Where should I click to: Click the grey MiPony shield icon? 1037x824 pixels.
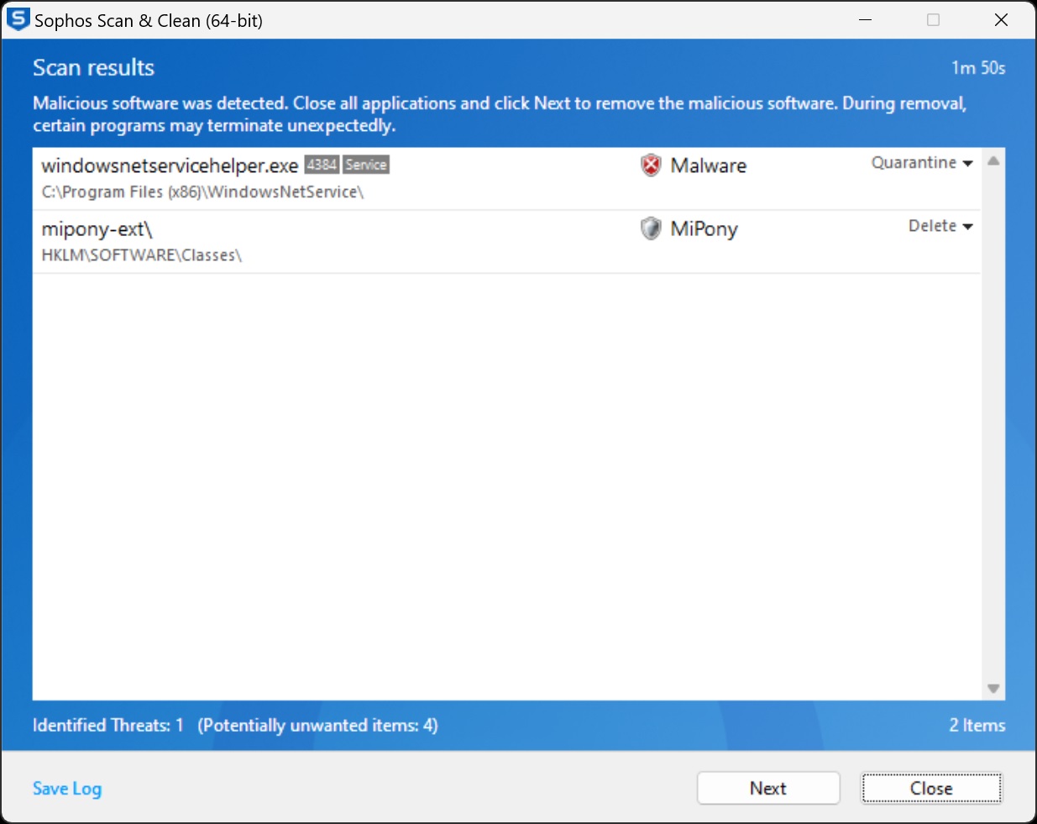pyautogui.click(x=651, y=228)
